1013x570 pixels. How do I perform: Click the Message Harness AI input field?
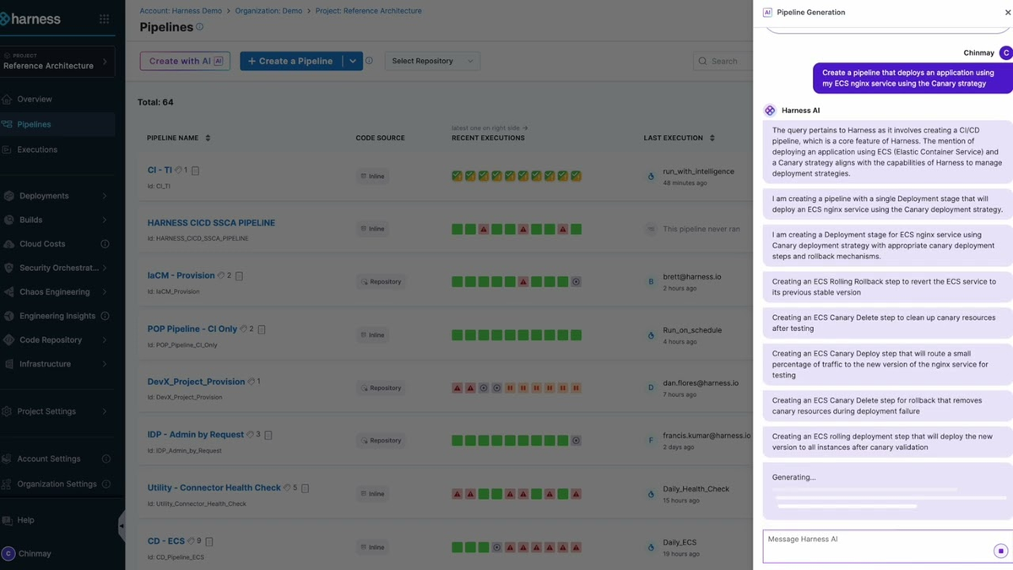(x=878, y=546)
